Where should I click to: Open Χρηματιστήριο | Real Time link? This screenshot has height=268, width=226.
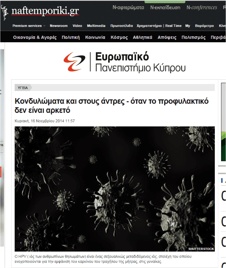159,26
